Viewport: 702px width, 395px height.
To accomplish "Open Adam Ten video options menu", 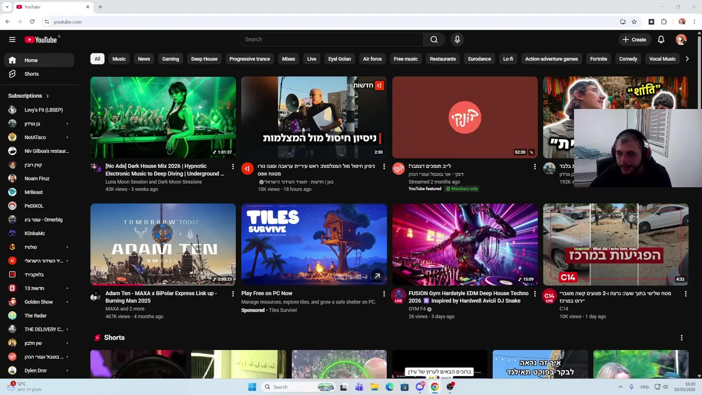I will (x=233, y=294).
